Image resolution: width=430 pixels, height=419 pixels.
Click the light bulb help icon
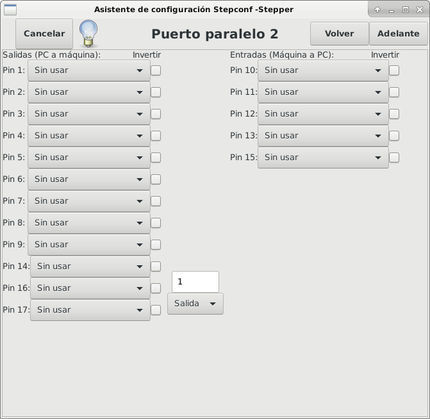pyautogui.click(x=88, y=33)
